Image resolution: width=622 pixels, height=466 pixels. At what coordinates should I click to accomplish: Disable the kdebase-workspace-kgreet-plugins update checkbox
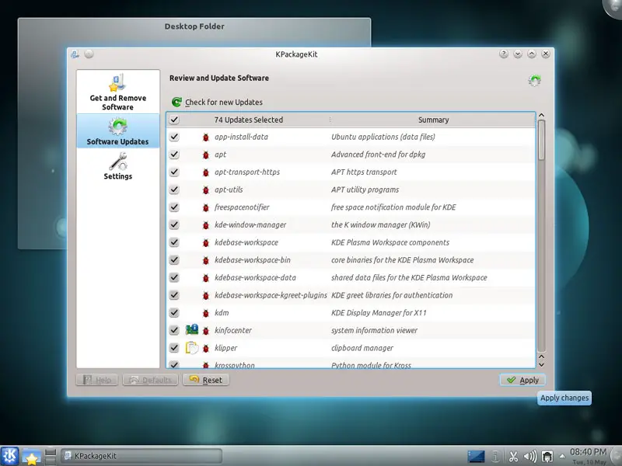(x=174, y=295)
